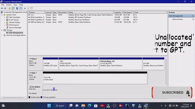The width and height of the screenshot is (195, 109).
Task: Click the taskbar Search box
Action: 60,106
